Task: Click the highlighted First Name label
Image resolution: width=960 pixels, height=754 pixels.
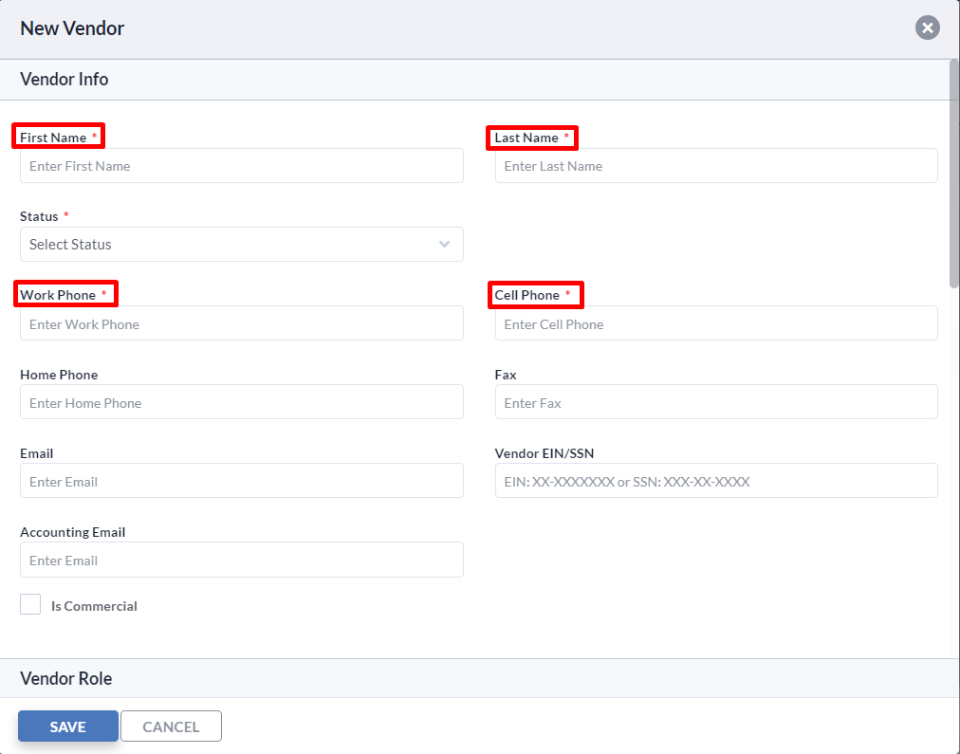Action: [x=52, y=136]
